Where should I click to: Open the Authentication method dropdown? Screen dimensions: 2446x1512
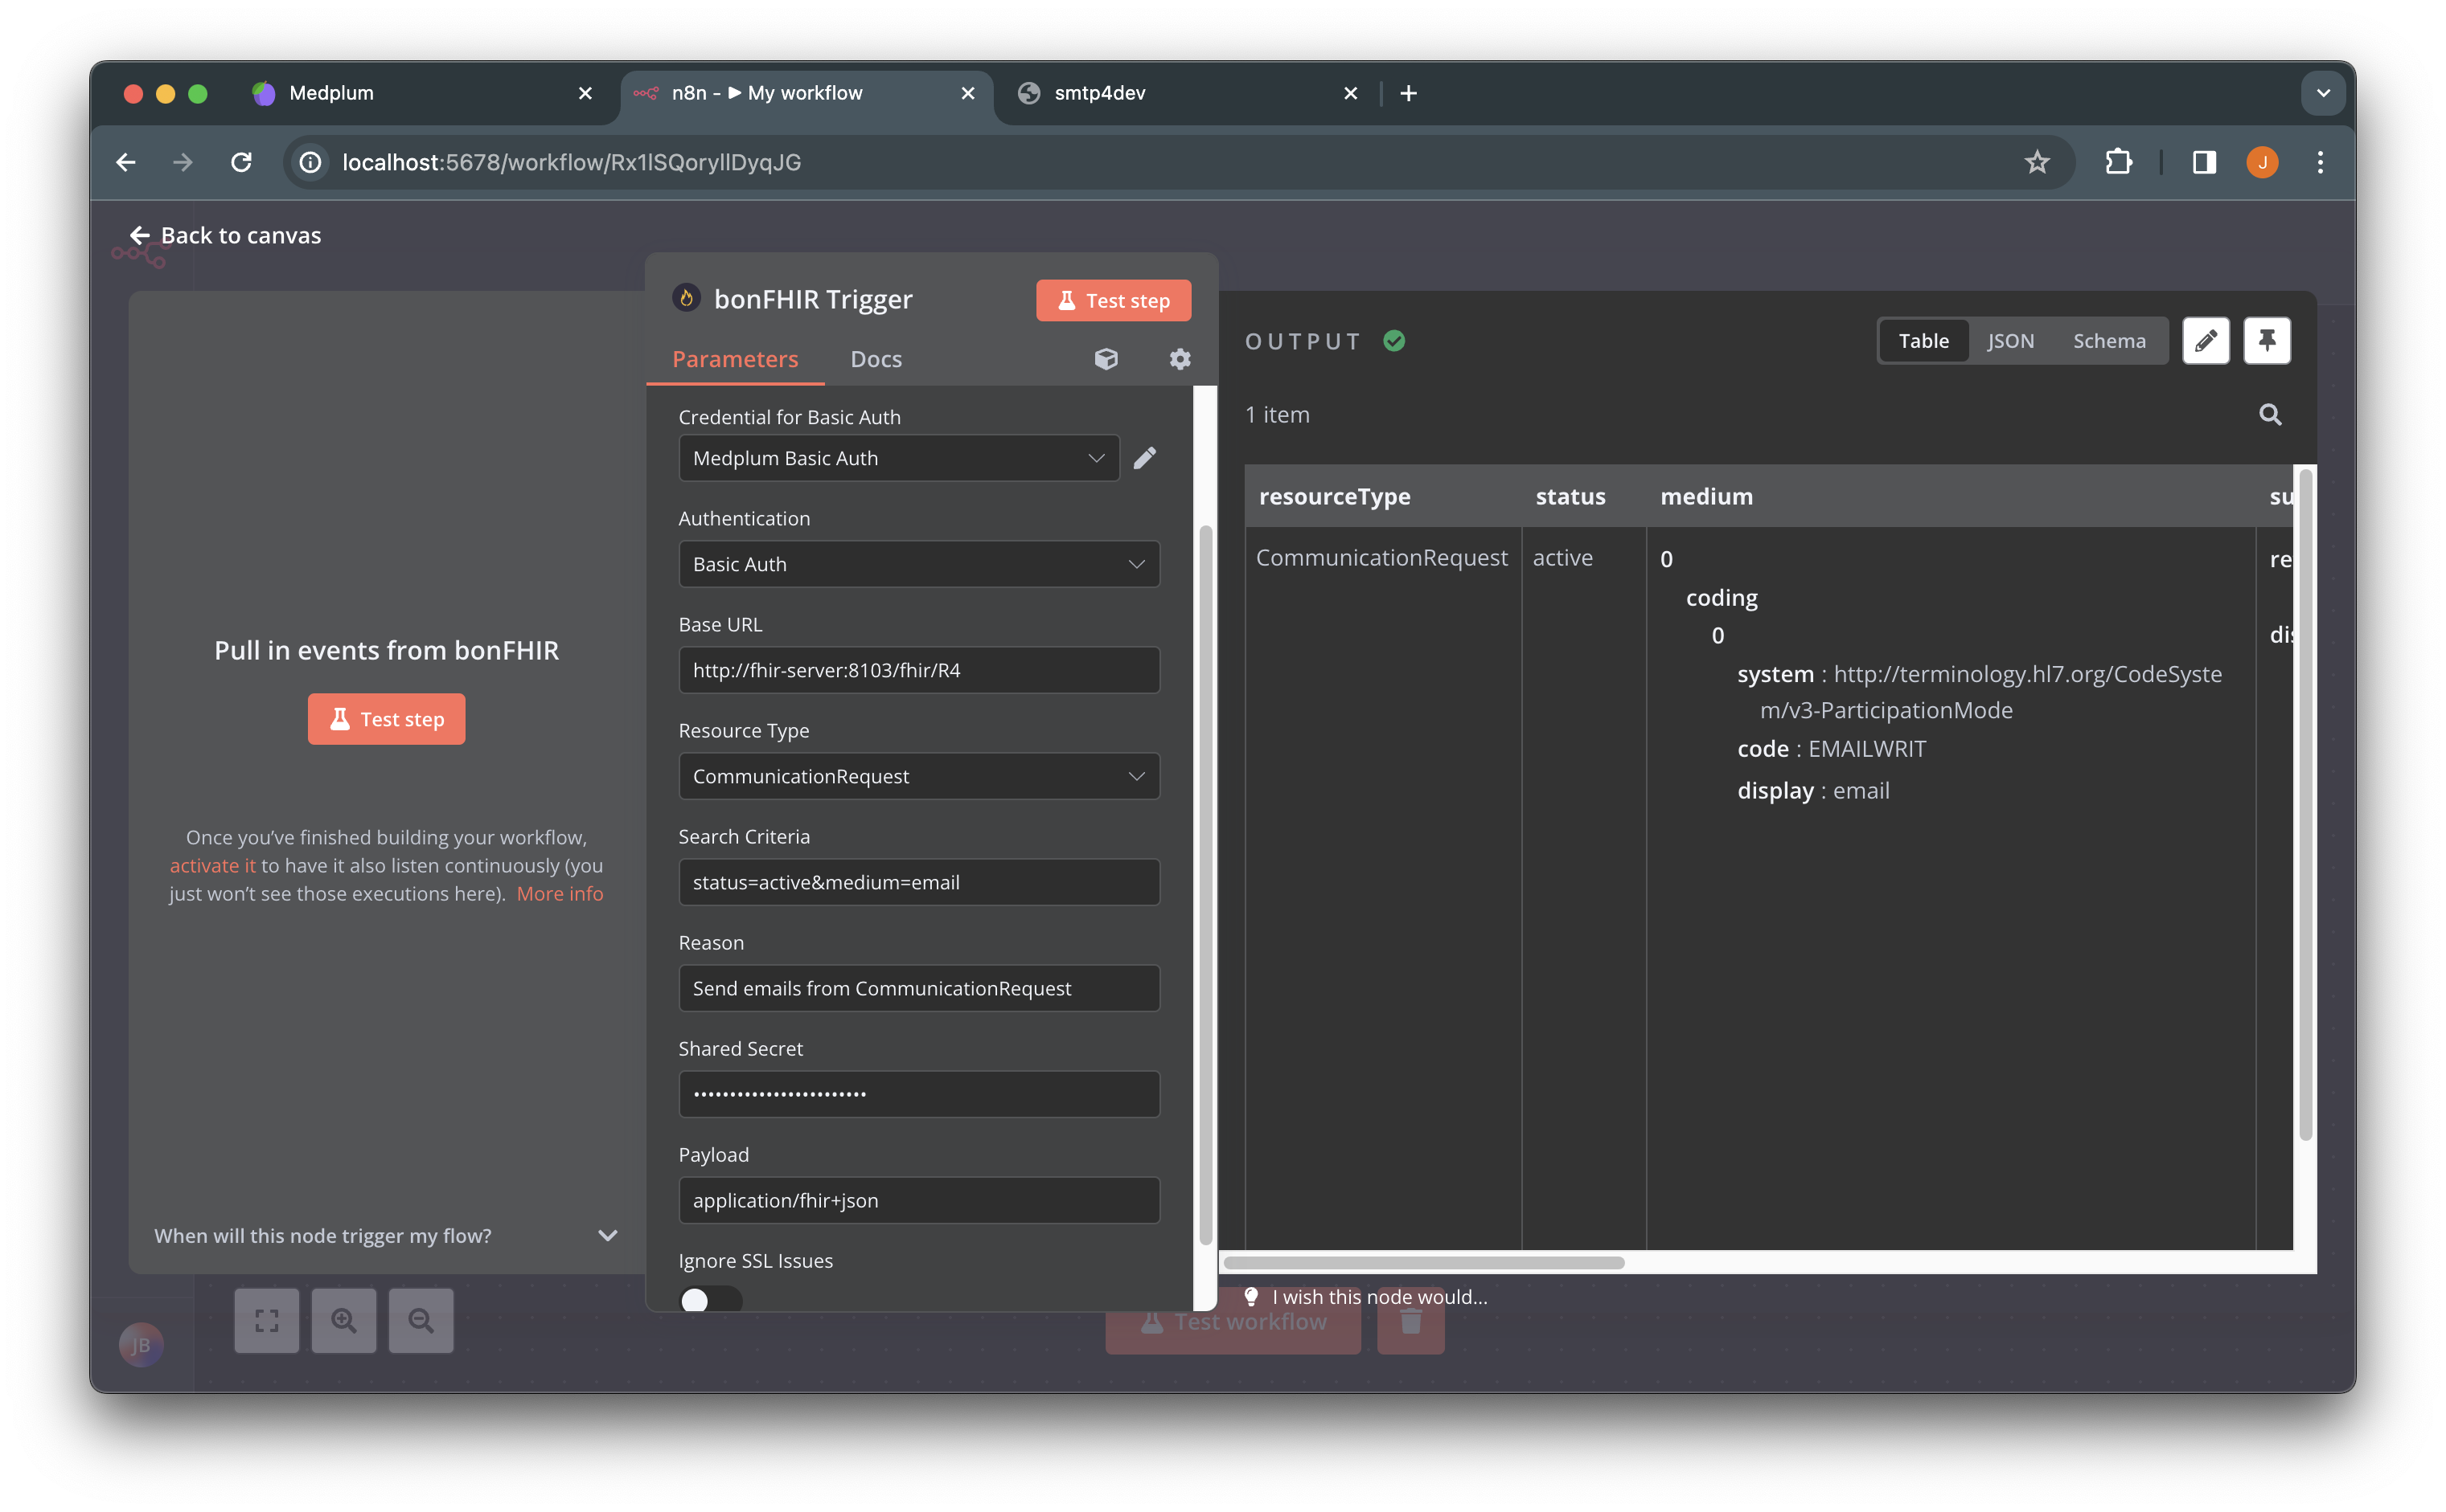[x=916, y=562]
